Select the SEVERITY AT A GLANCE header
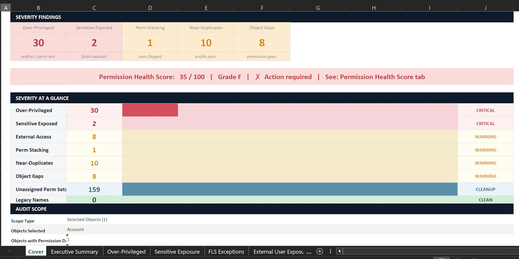519x259 pixels. click(x=262, y=98)
